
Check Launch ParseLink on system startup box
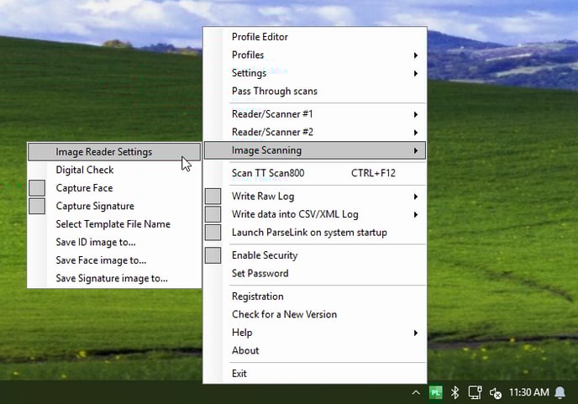213,233
